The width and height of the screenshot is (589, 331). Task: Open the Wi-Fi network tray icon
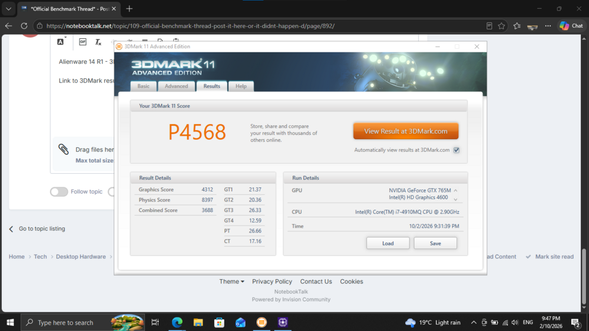tap(505, 322)
